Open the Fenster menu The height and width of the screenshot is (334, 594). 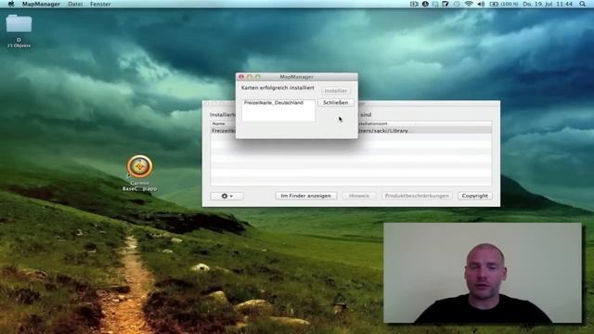tap(100, 4)
